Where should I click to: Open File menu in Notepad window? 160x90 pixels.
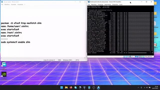(2, 4)
